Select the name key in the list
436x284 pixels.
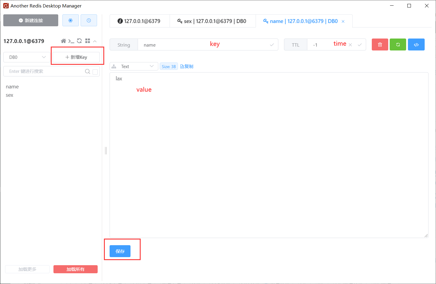click(x=12, y=87)
